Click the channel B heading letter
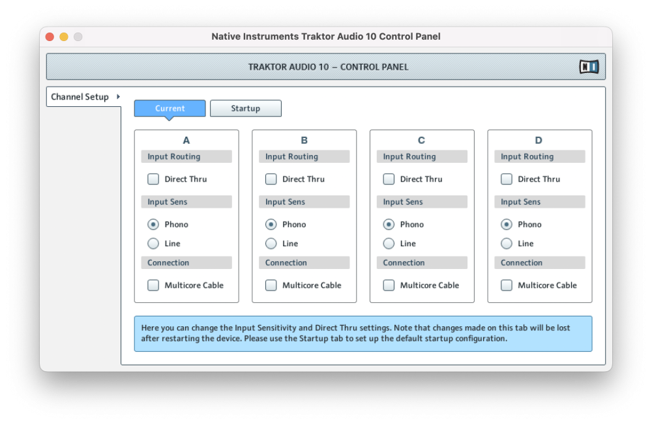 (x=304, y=141)
